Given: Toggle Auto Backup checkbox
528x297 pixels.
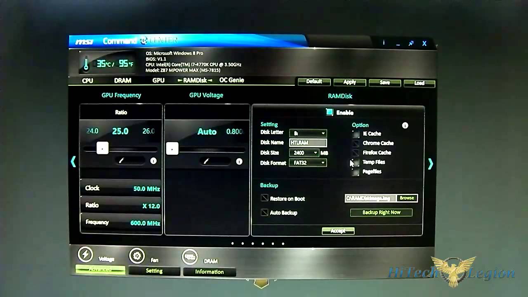Looking at the screenshot, I should (x=265, y=212).
